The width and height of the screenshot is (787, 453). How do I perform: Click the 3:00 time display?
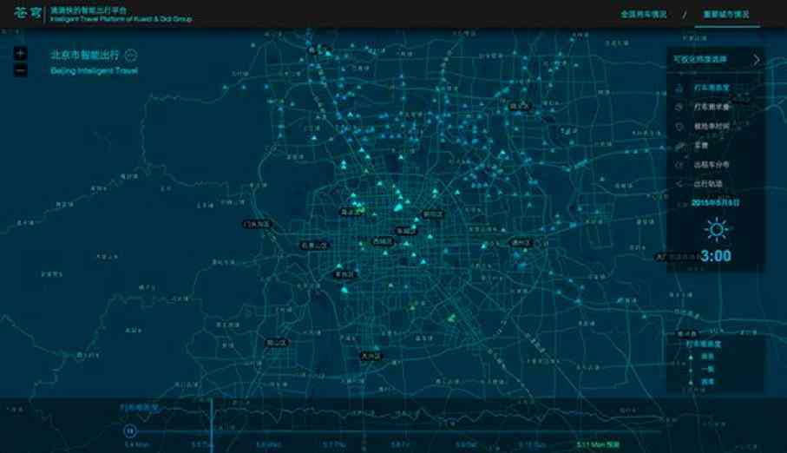point(716,256)
